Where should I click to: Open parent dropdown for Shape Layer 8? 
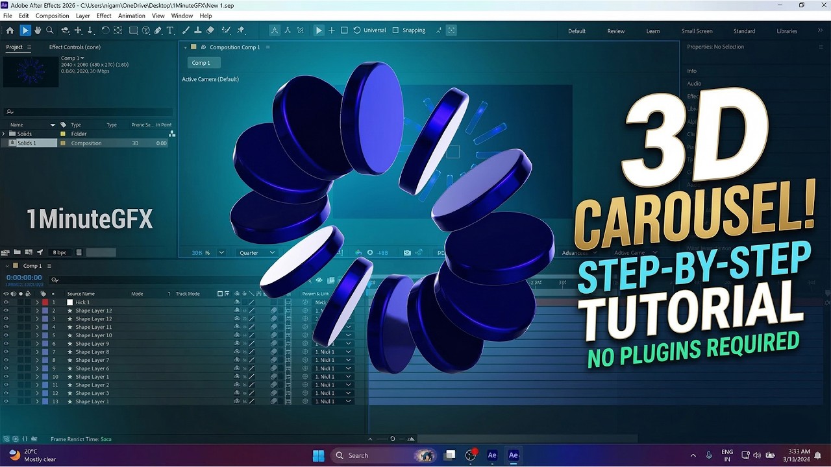[333, 352]
